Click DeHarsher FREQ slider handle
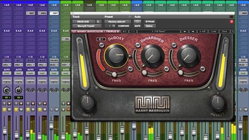The height and width of the screenshot is (140, 249). coord(144,73)
